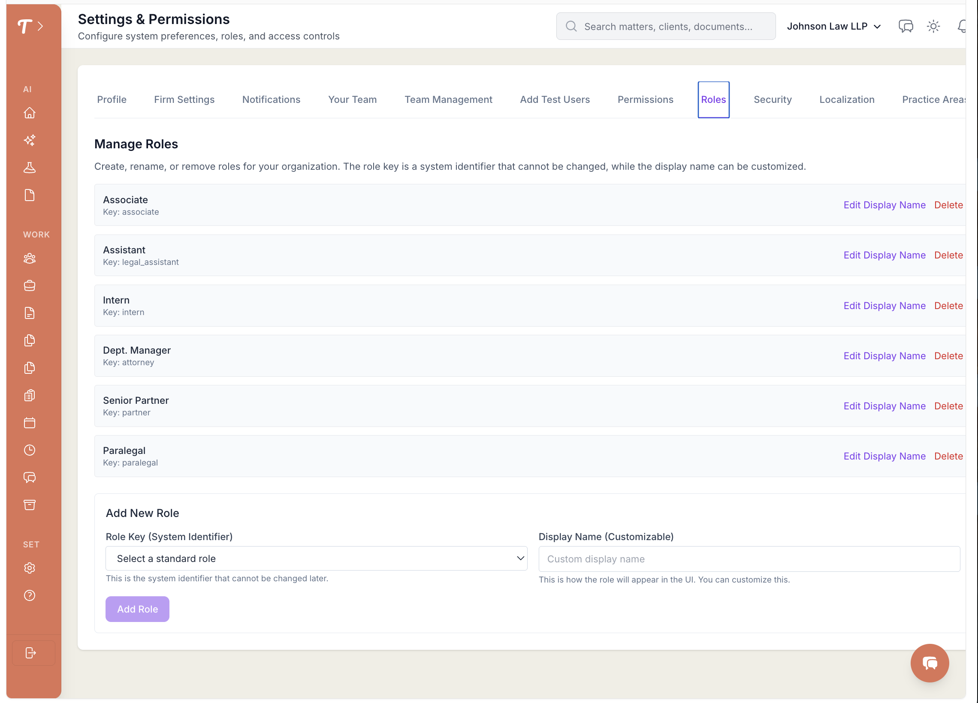The height and width of the screenshot is (703, 978).
Task: Toggle light/dark theme sun icon
Action: point(933,26)
